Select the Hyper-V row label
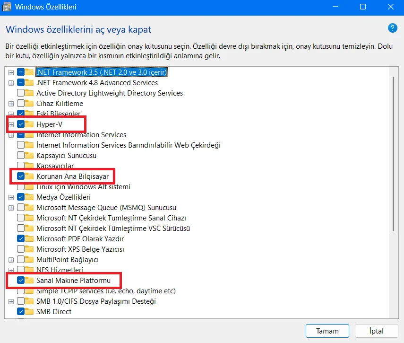The image size is (404, 343). pos(50,124)
